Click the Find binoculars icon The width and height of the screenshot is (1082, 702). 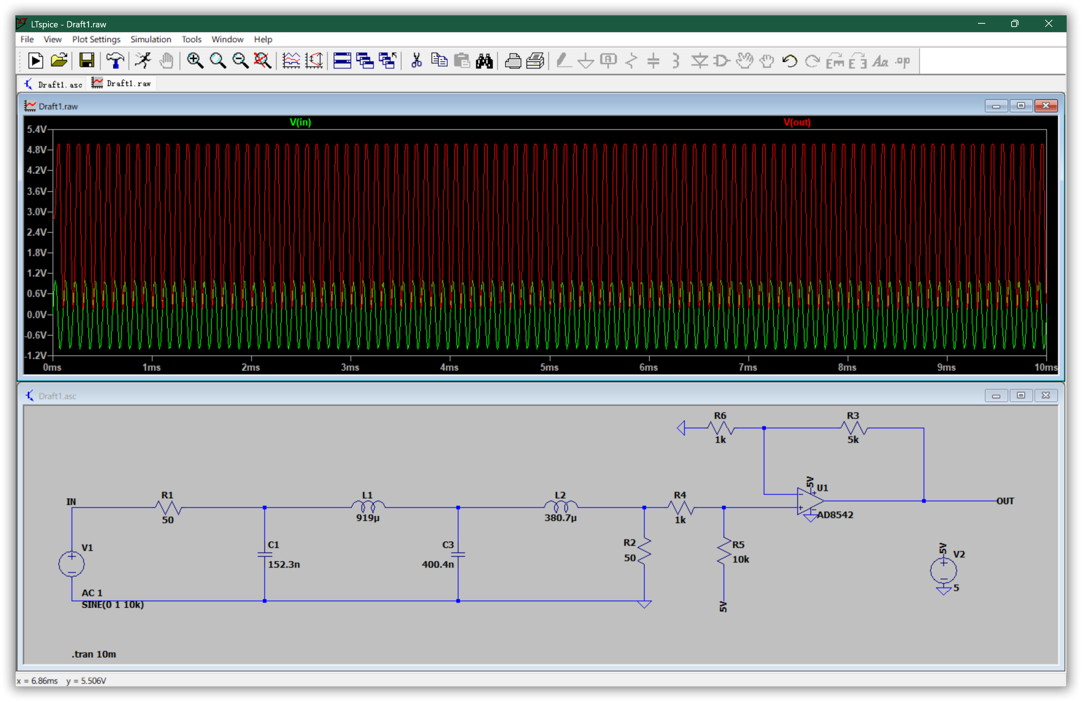484,61
